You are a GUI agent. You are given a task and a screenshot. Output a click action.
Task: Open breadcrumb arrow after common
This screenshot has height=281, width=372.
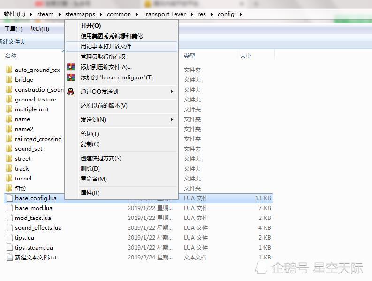(x=137, y=14)
